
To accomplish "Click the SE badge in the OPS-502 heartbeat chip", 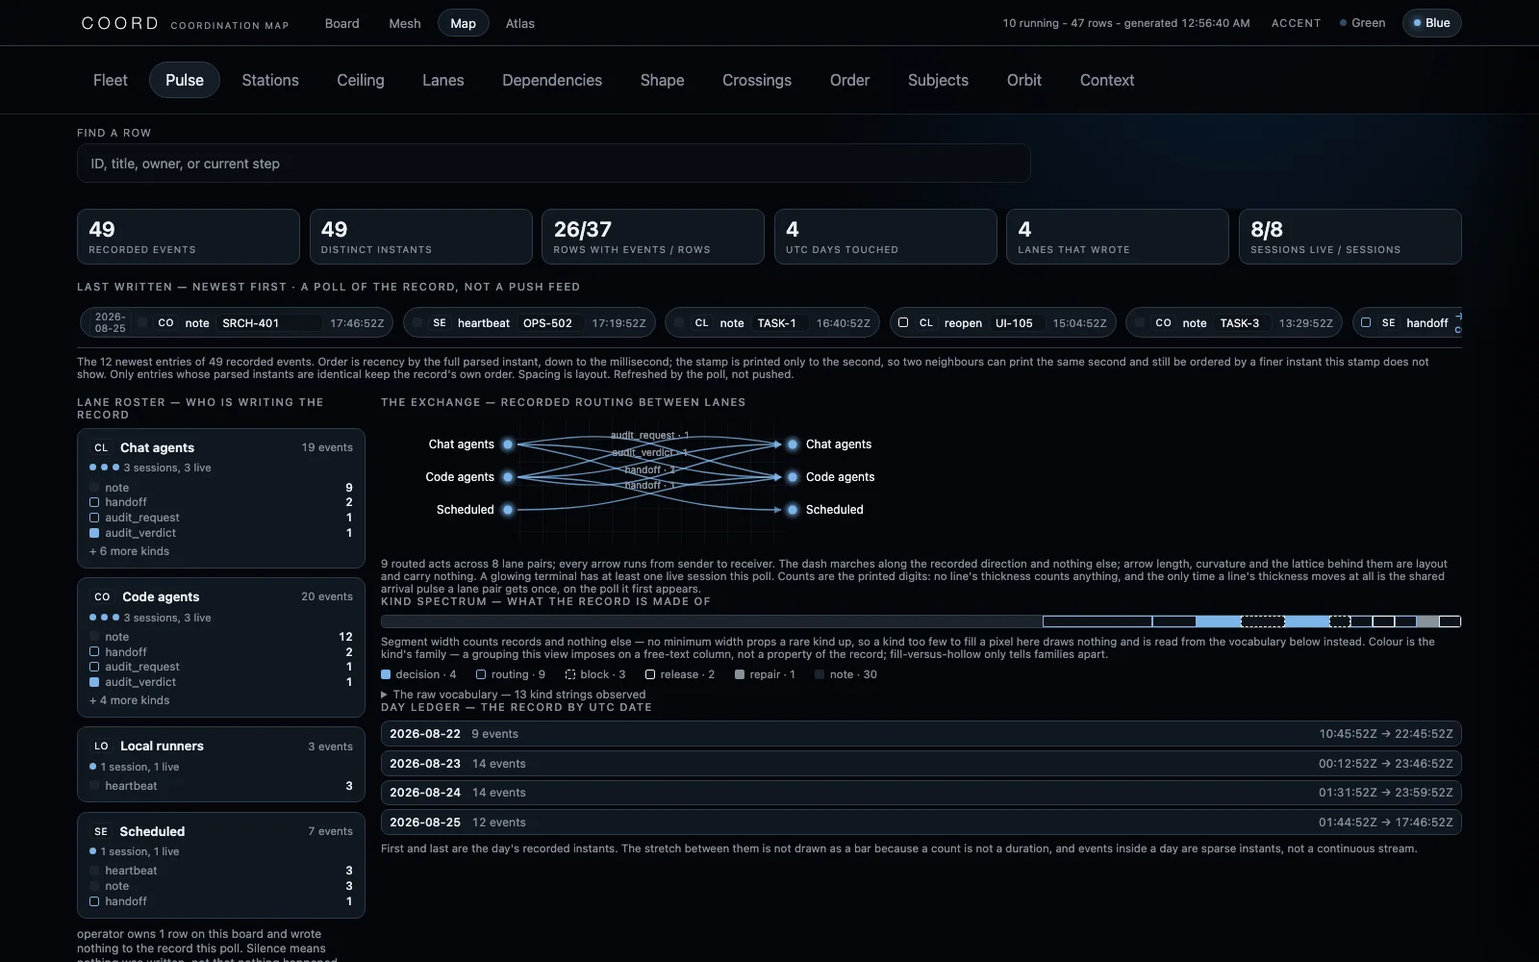I will (x=440, y=323).
